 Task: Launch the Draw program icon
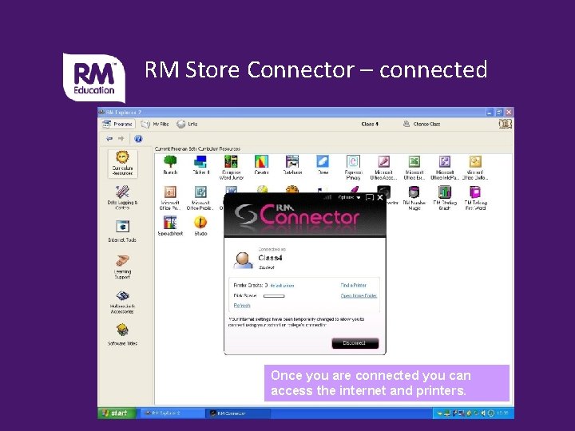coord(323,164)
